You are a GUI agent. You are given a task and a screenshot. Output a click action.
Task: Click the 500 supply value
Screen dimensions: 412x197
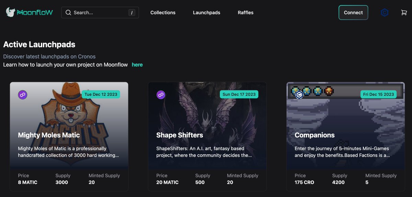(x=200, y=182)
